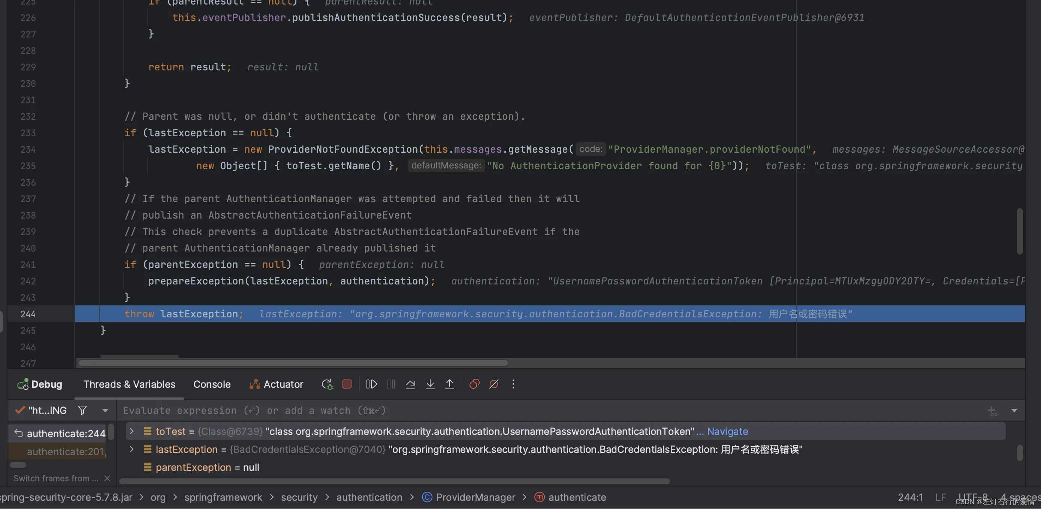Screen dimensions: 1041x509
Task: Expand the toTest variable node
Action: (x=131, y=432)
